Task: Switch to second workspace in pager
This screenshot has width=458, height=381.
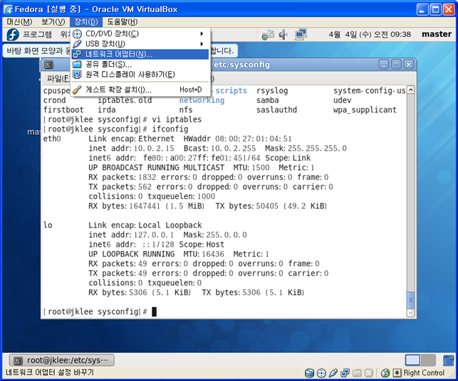Action: 428,360
